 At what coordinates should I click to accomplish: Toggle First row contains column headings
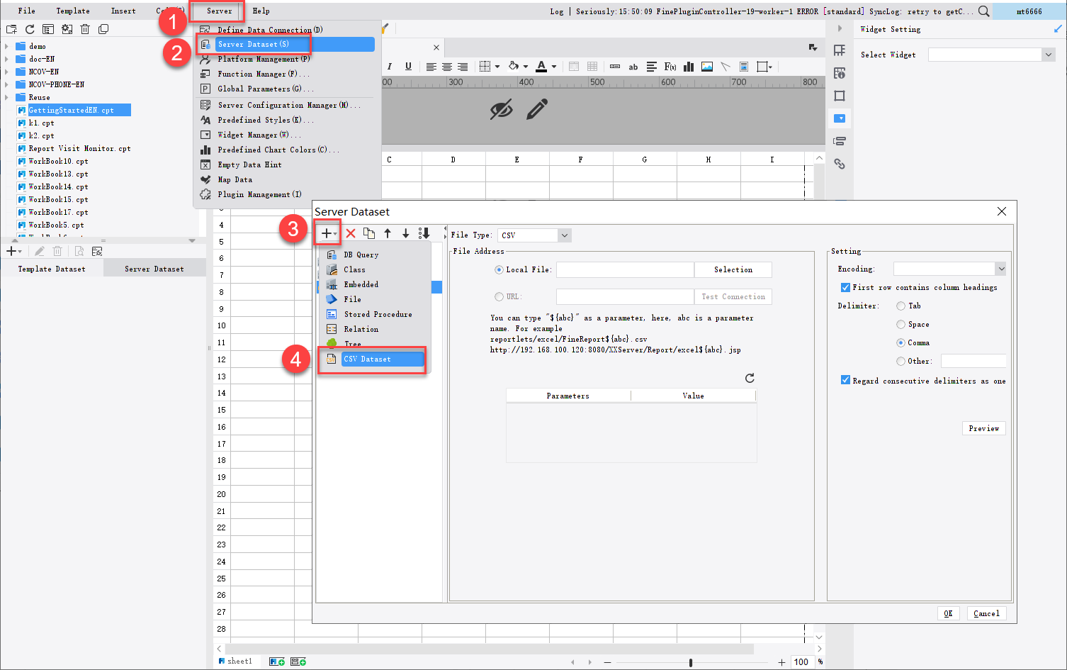[x=845, y=287]
